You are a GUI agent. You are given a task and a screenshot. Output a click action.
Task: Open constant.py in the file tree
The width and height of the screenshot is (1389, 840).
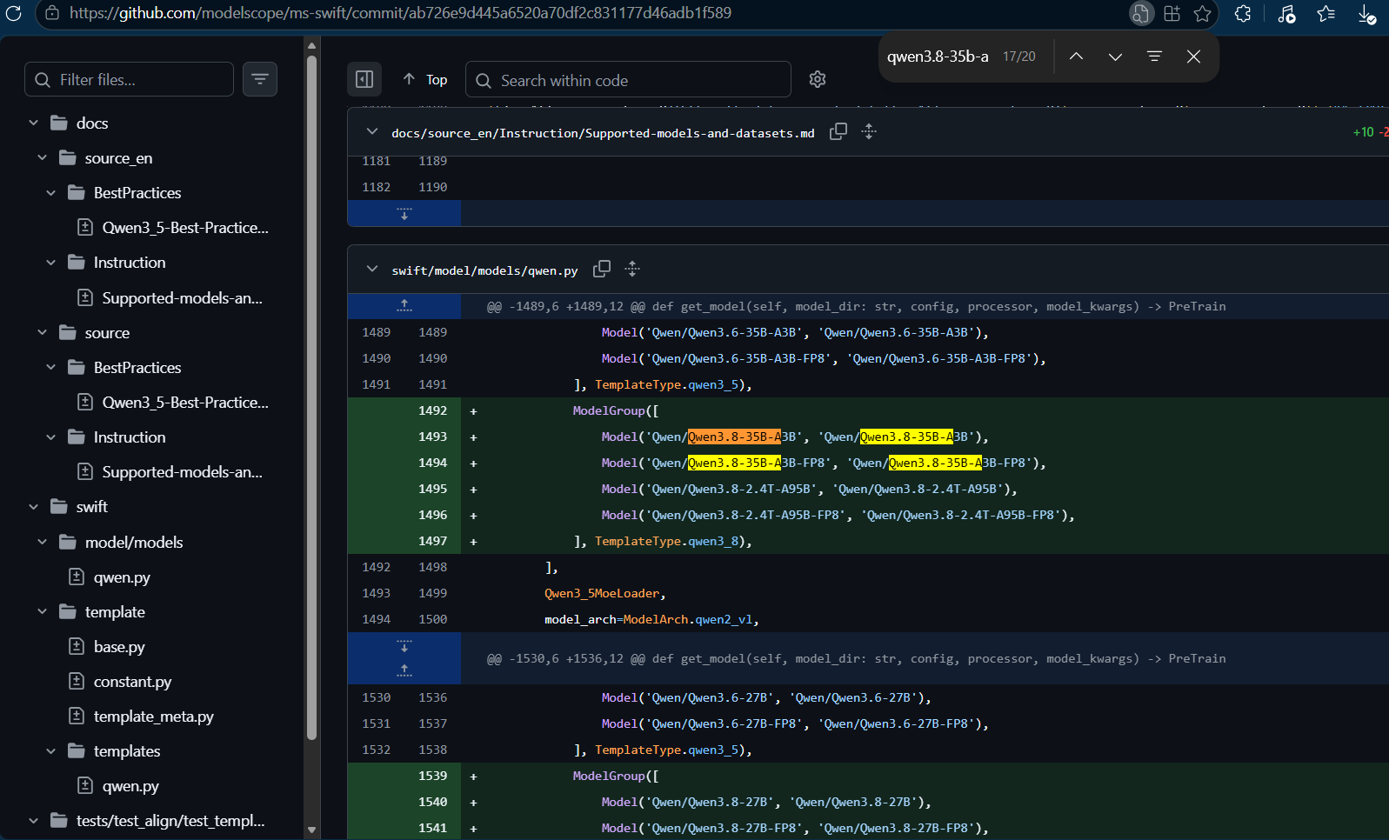point(132,681)
